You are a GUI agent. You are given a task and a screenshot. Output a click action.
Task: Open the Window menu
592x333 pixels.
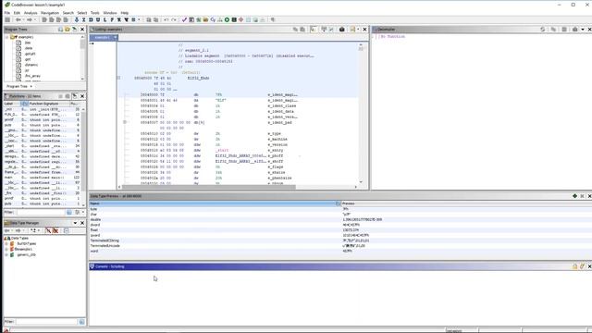110,13
